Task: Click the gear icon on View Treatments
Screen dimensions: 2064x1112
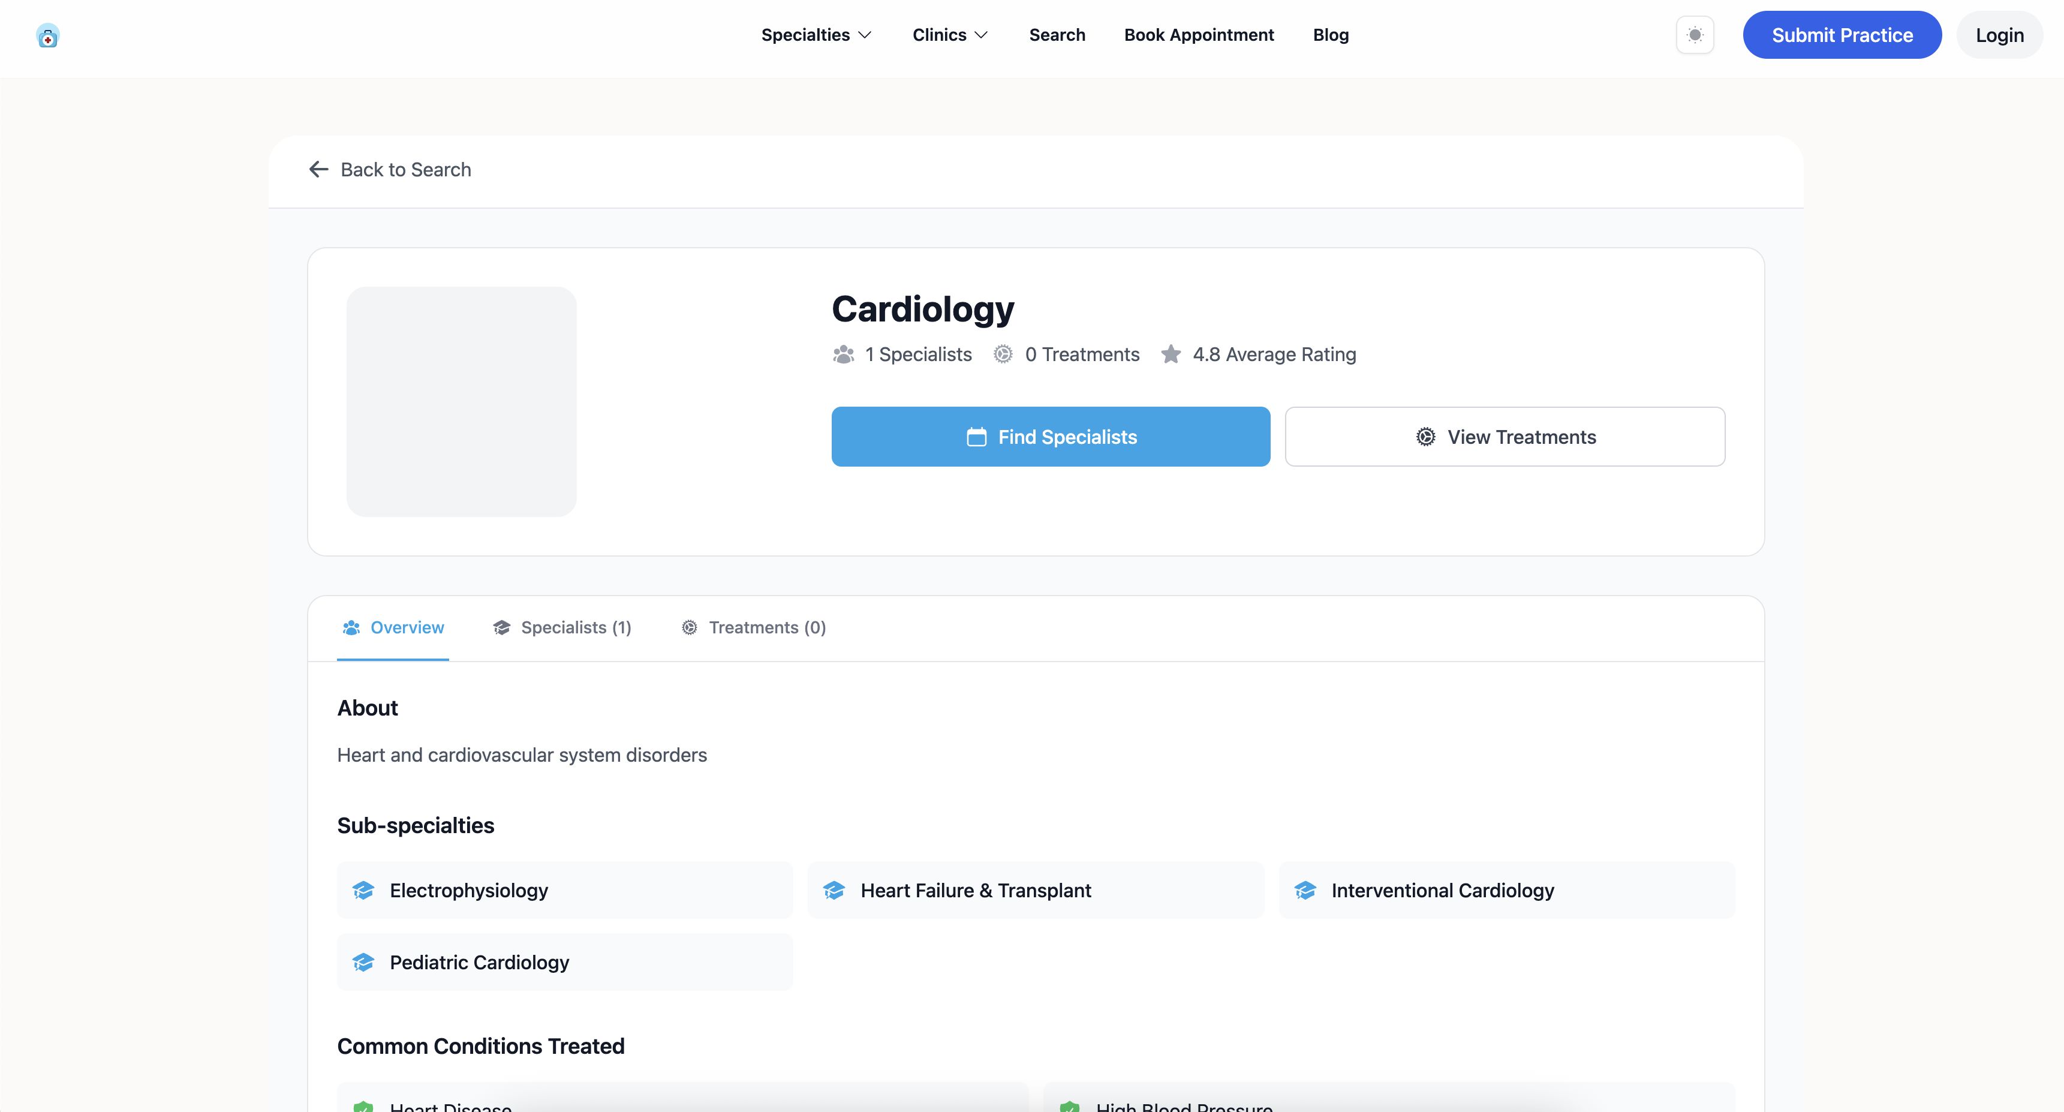Action: coord(1425,437)
